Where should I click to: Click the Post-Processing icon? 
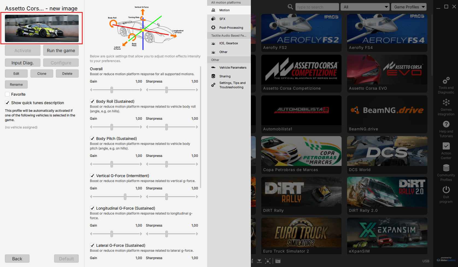tap(213, 28)
